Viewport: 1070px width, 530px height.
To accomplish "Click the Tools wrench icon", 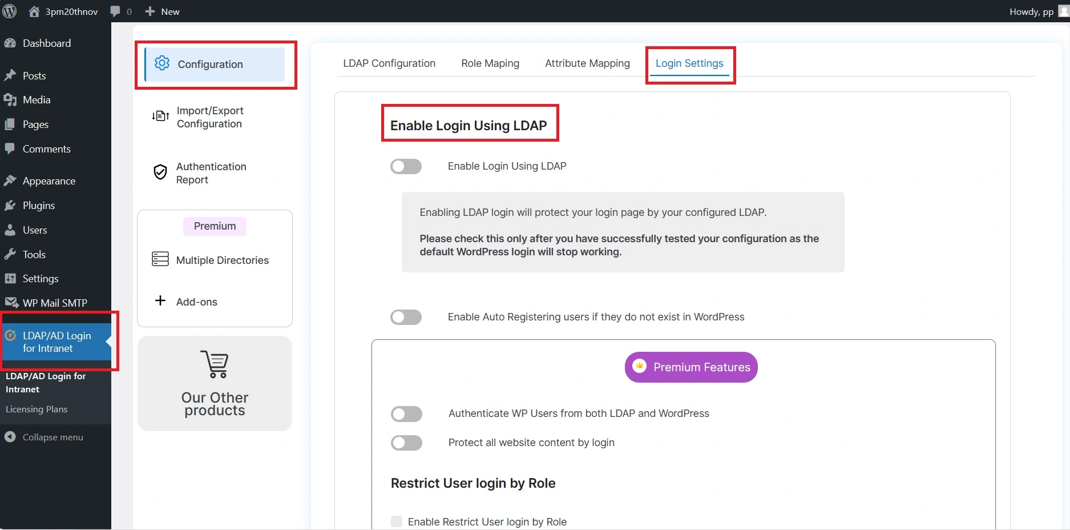I will 10,254.
